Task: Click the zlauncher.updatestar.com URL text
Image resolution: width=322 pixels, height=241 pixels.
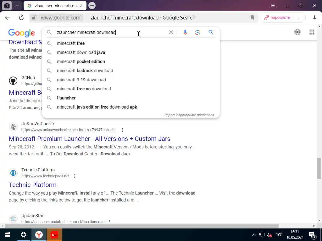Action: click(63, 222)
